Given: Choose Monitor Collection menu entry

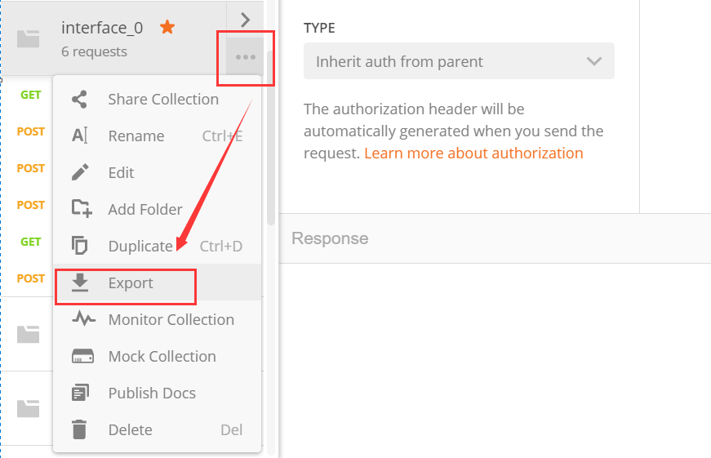Looking at the screenshot, I should 171,320.
